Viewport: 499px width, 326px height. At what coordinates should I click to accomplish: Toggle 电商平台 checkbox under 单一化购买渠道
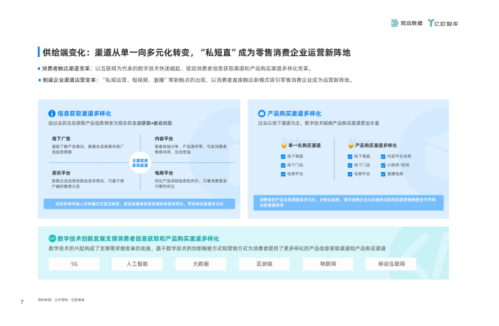pos(283,174)
